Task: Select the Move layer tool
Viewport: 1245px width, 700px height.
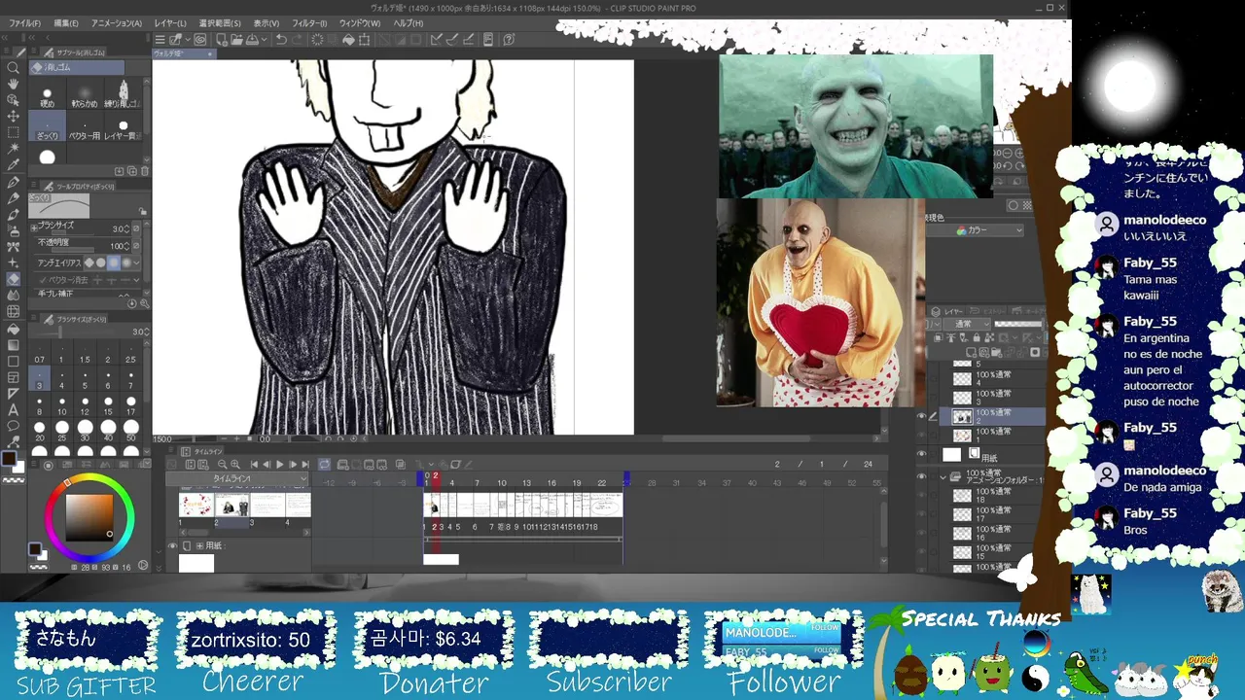Action: [14, 116]
